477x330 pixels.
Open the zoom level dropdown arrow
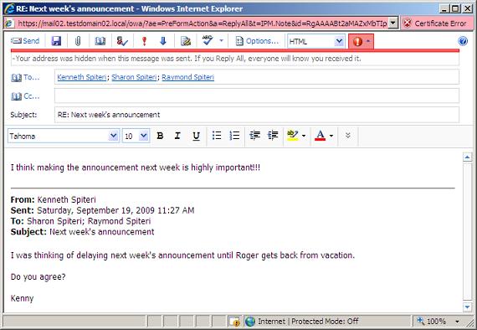click(457, 322)
